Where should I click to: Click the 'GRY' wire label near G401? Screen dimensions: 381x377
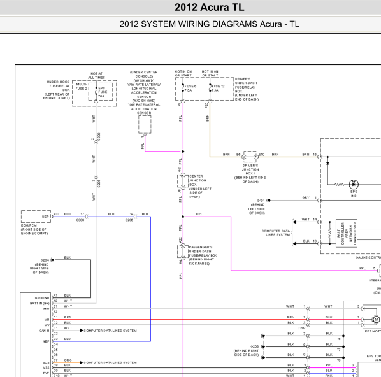pyautogui.click(x=306, y=197)
